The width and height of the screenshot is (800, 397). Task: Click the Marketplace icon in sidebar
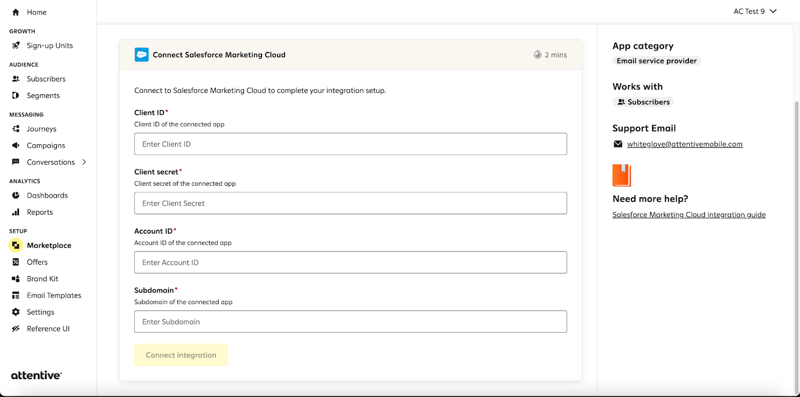[16, 245]
